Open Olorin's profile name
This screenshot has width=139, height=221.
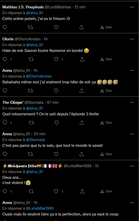tap(8, 39)
